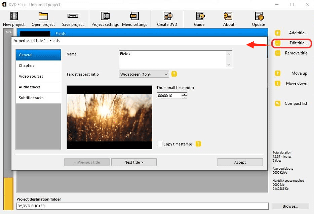Click the New project toolbar icon

pos(14,16)
